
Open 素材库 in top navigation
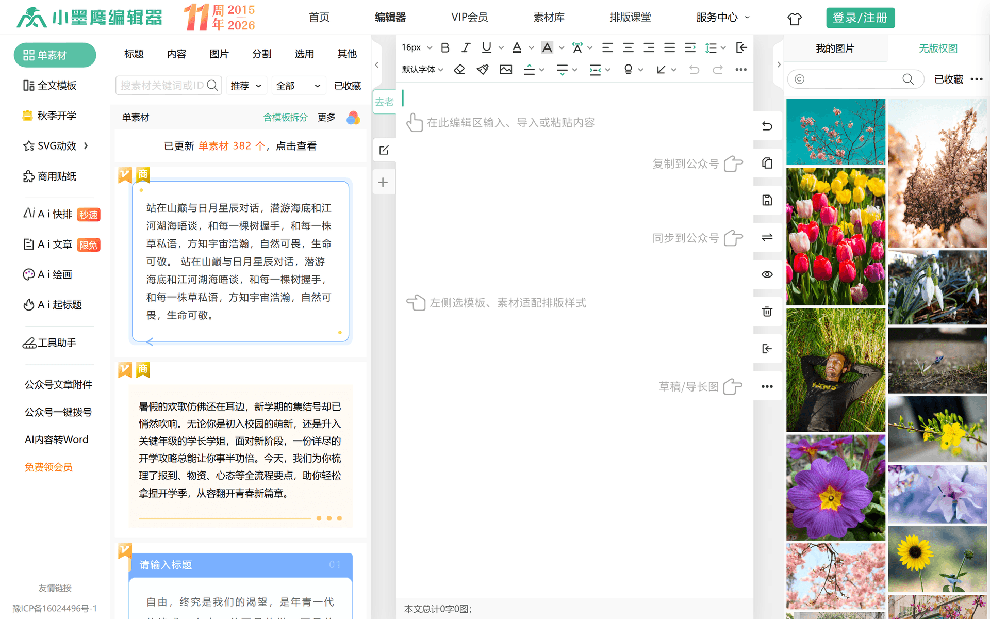549,18
